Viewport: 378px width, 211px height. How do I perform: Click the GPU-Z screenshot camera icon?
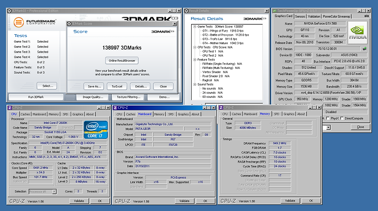click(366, 16)
